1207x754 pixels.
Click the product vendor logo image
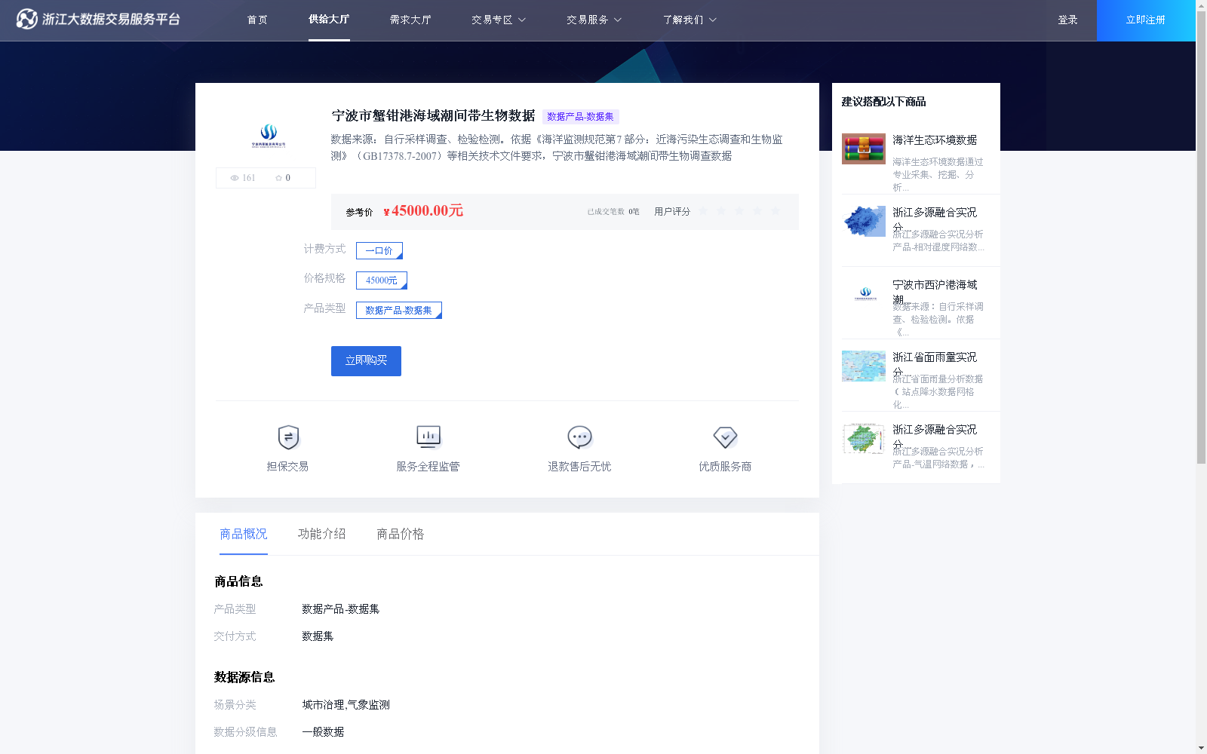pyautogui.click(x=269, y=136)
